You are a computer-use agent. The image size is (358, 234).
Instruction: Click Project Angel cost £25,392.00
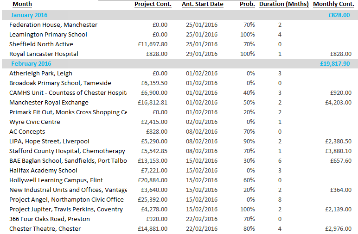pyautogui.click(x=153, y=200)
